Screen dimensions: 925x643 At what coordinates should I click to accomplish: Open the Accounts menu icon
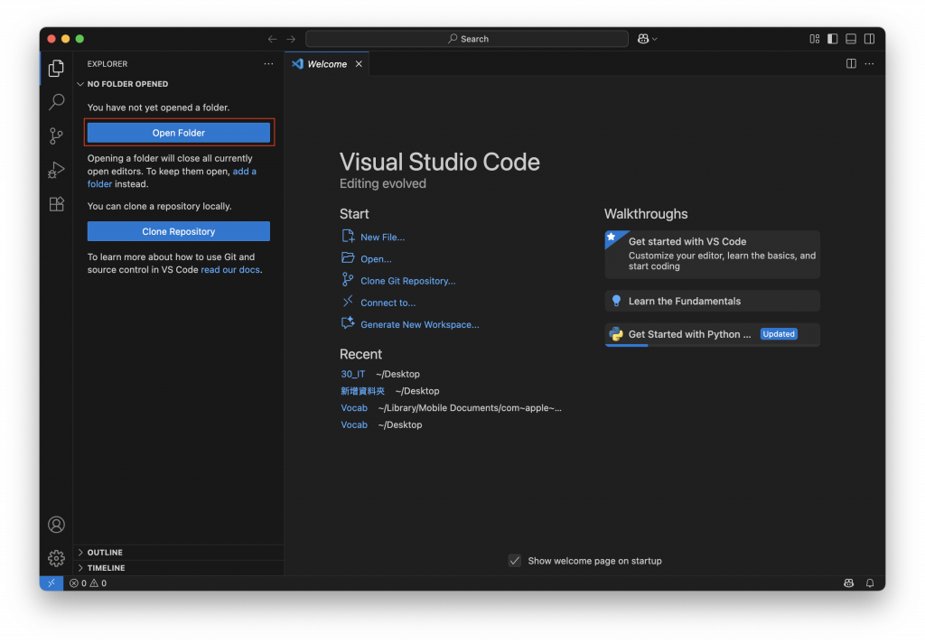56,525
